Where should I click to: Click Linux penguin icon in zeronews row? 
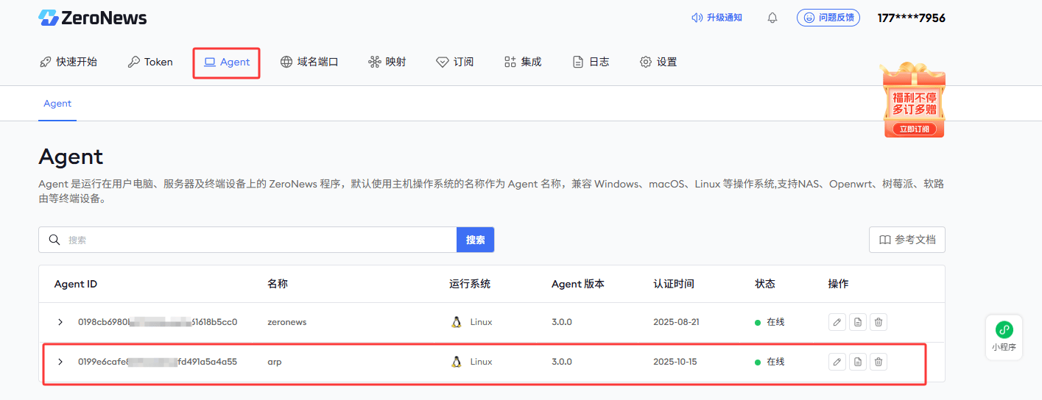(x=457, y=322)
